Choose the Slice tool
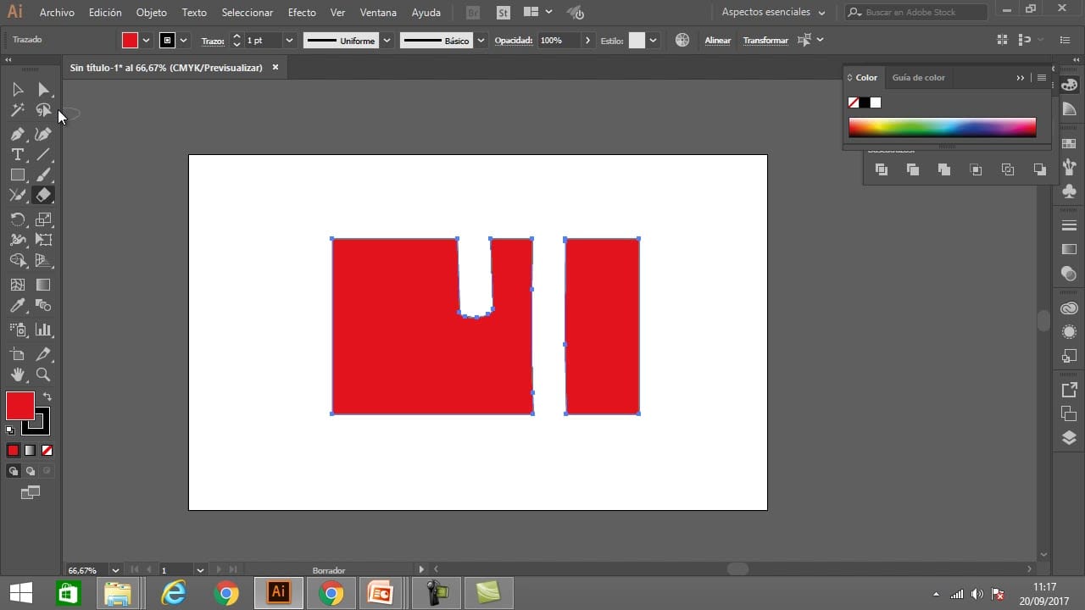This screenshot has width=1085, height=610. 43,354
